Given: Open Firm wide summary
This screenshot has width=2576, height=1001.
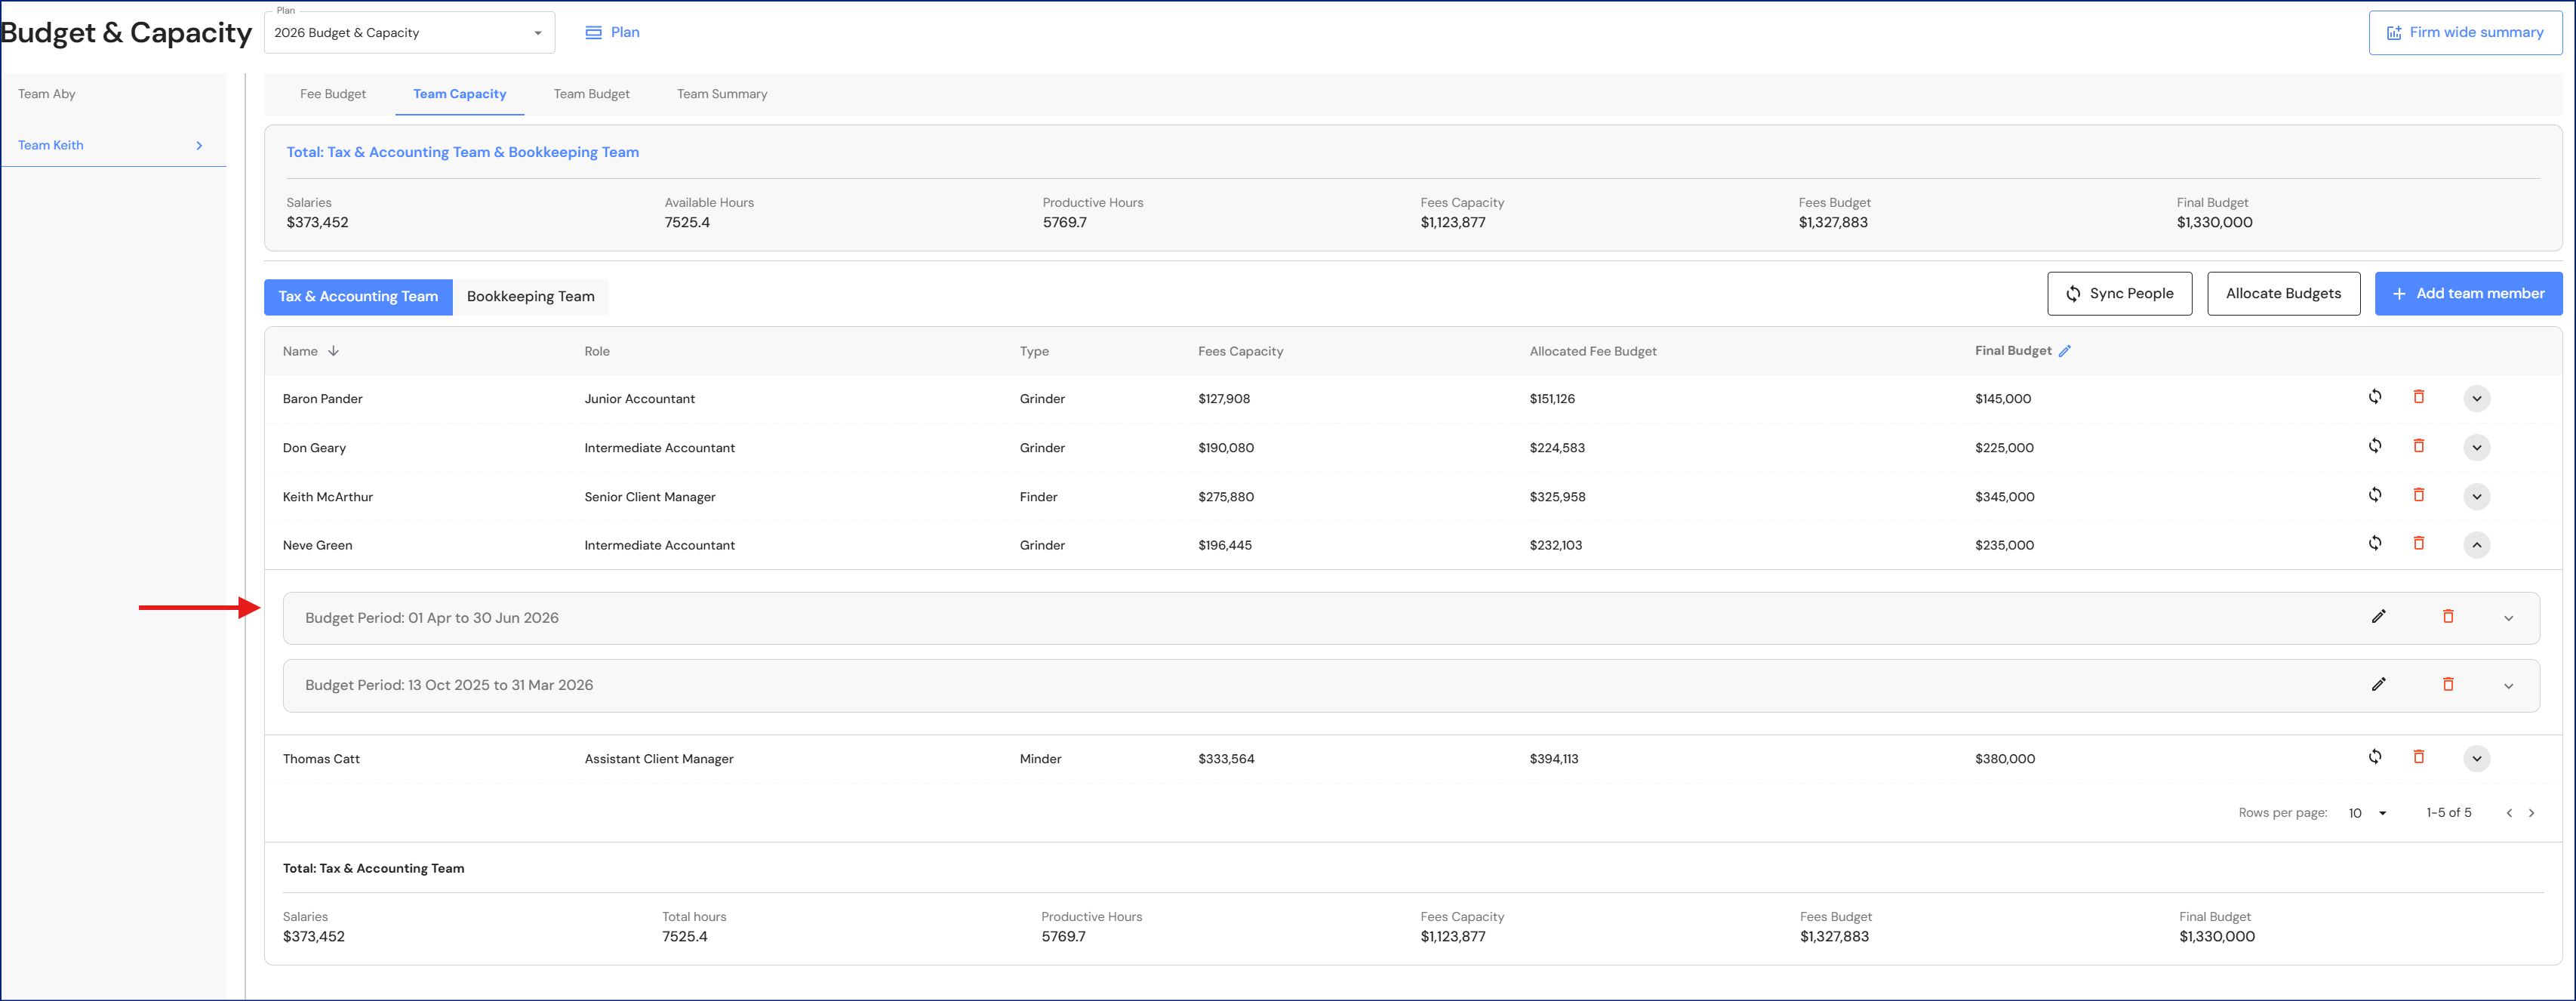Looking at the screenshot, I should (2464, 33).
